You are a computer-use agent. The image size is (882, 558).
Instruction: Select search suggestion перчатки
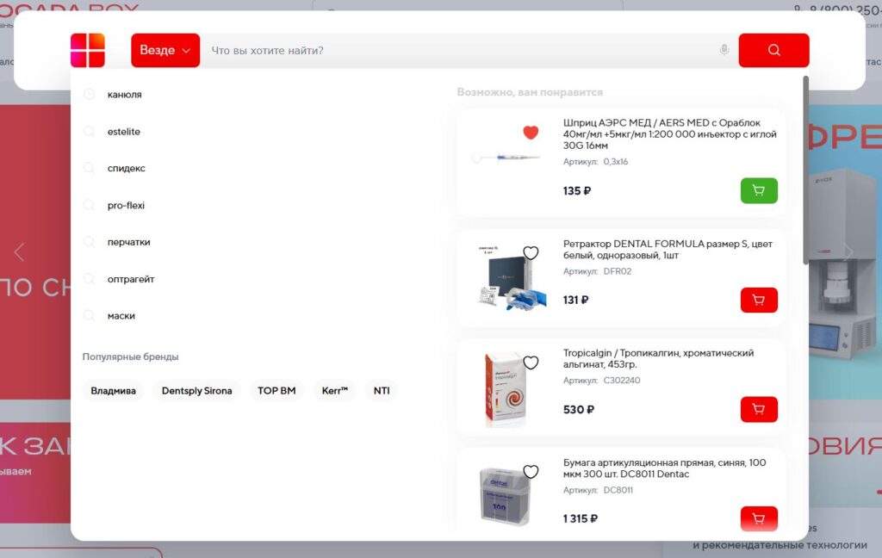pos(129,242)
